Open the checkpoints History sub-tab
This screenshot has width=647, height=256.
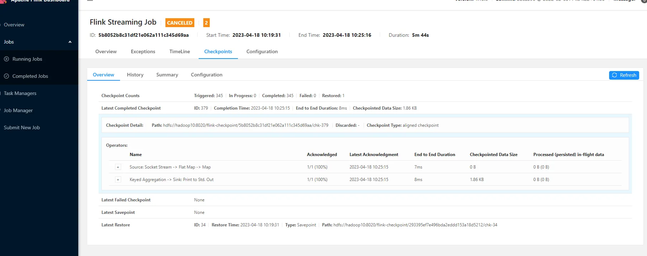(x=135, y=75)
